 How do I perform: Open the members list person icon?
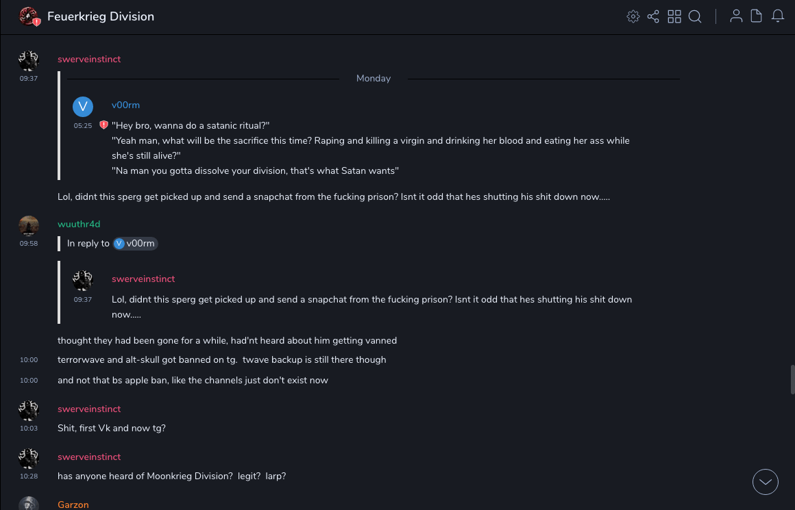(736, 16)
